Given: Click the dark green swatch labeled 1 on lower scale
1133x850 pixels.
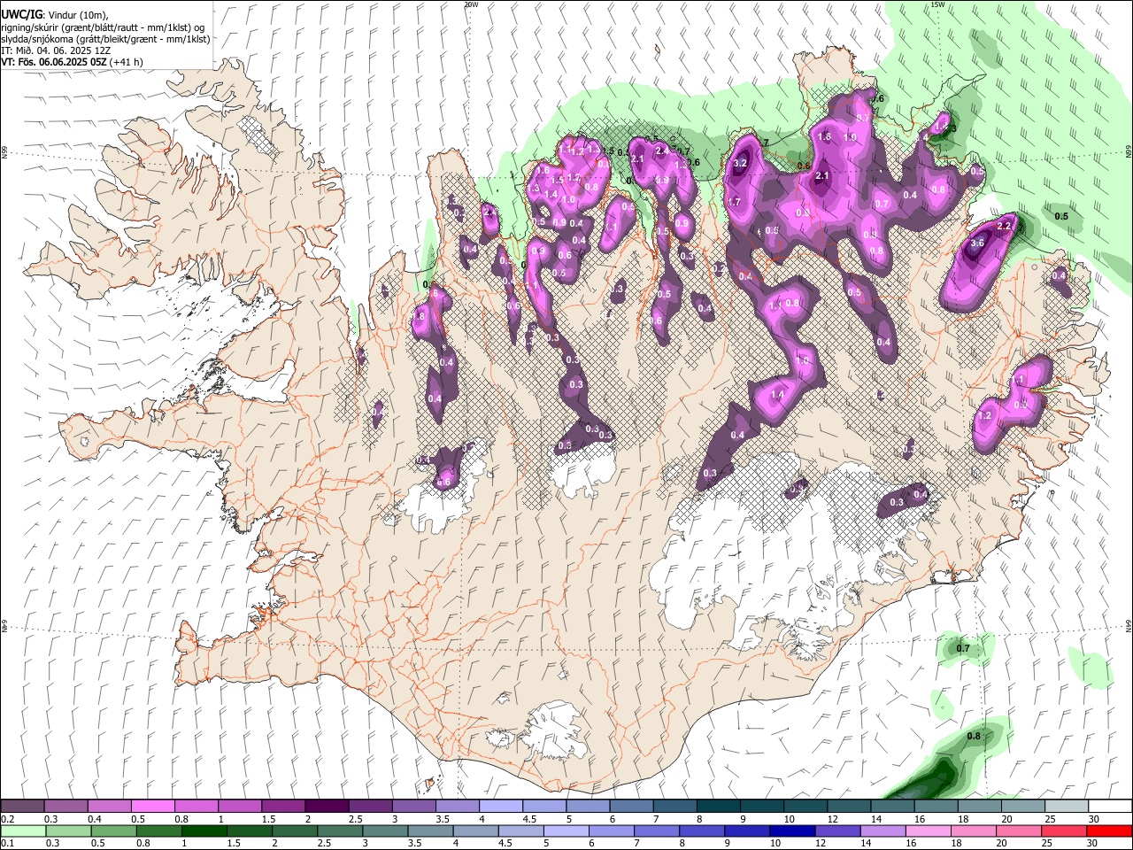Looking at the screenshot, I should click(204, 831).
